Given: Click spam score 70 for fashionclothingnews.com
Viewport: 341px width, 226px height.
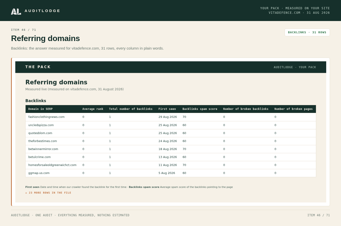Looking at the screenshot, I should [184, 117].
